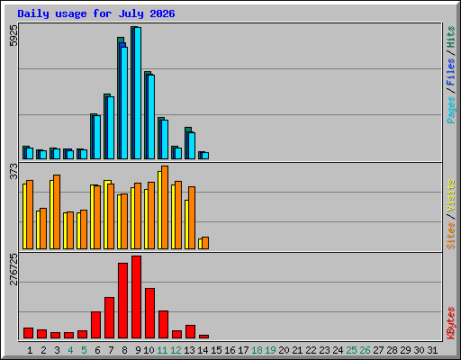Viewport: 461px width, 360px height.
Task: Click green weekend day label 11
Action: pyautogui.click(x=162, y=350)
